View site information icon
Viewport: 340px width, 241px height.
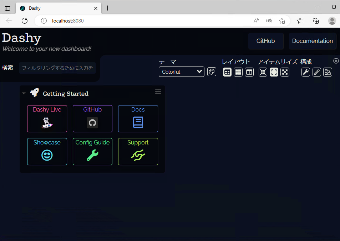[44, 21]
